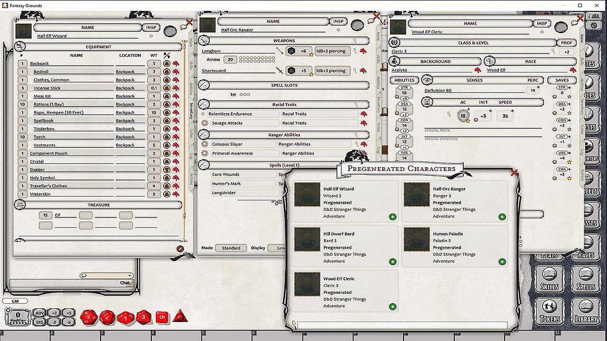
Task: Expand Primeval Awareness star toggle
Action: (x=204, y=153)
